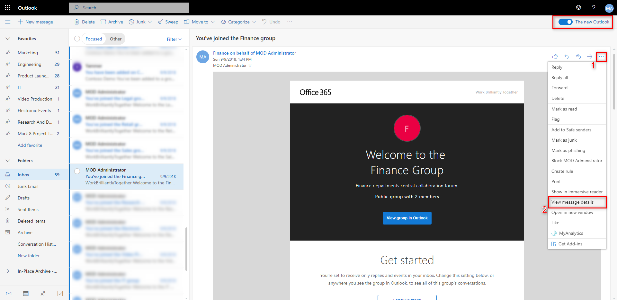This screenshot has height=300, width=617.
Task: Open the Calendar module icon
Action: pyautogui.click(x=26, y=294)
